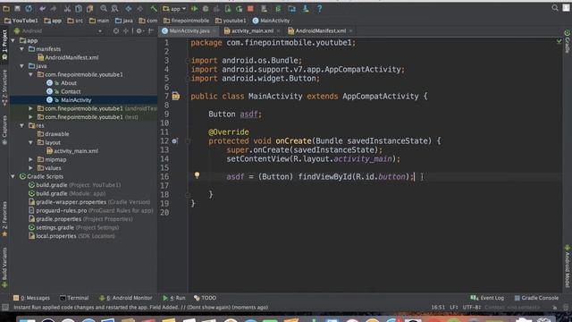Collapse the java folder
Viewport: 572px width, 322px height.
[x=21, y=66]
